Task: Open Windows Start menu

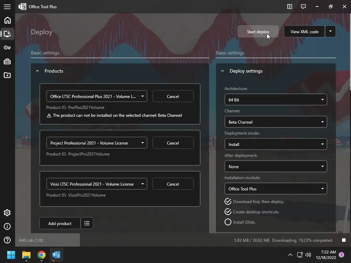Action: click(x=11, y=255)
